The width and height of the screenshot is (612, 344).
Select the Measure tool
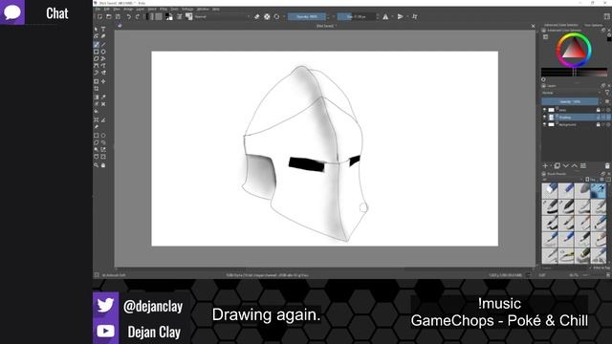pos(103,120)
